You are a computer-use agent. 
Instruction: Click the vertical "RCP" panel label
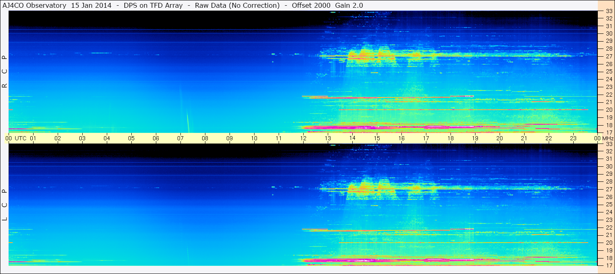pos(5,72)
